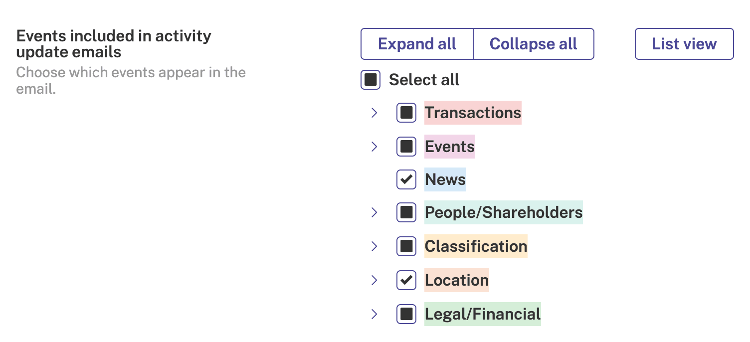Toggle the Transactions checkbox
The image size is (750, 342).
[406, 113]
